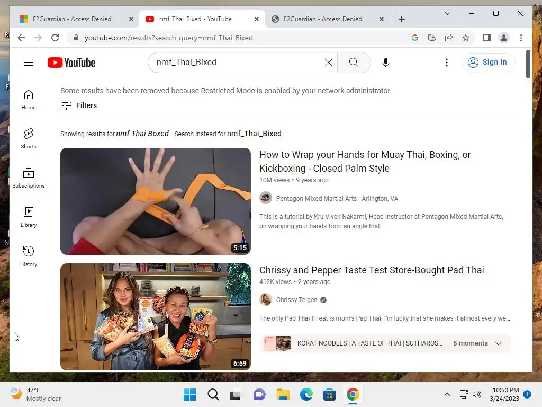
Task: Click the address bar URL
Action: coord(169,38)
